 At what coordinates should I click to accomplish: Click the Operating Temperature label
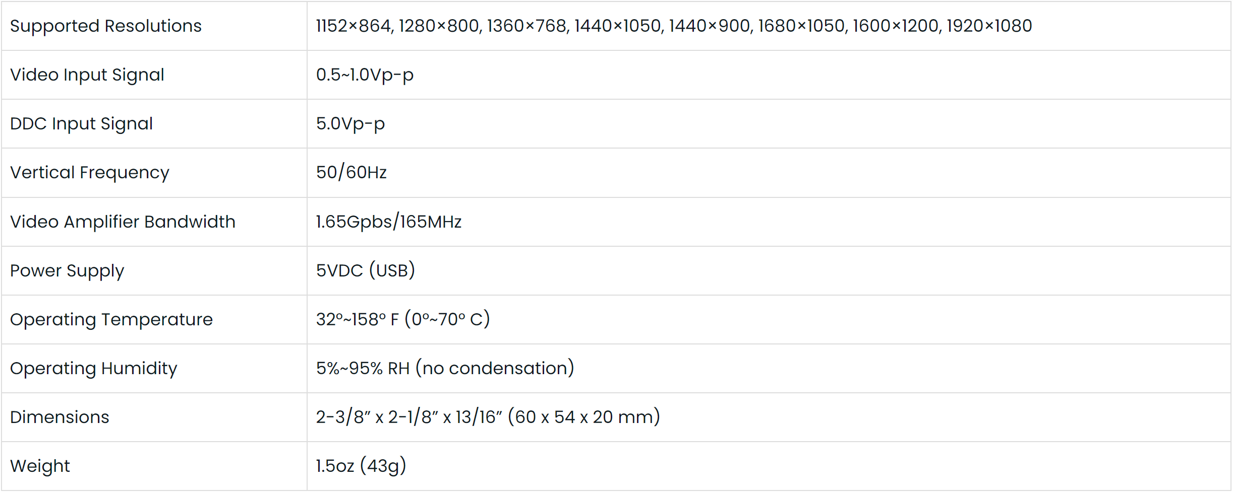(111, 319)
